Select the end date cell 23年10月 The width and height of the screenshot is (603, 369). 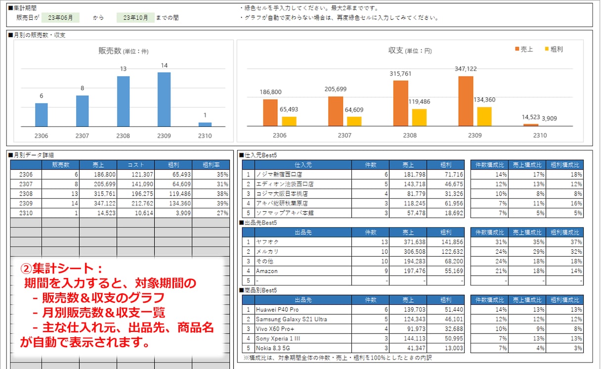click(135, 17)
